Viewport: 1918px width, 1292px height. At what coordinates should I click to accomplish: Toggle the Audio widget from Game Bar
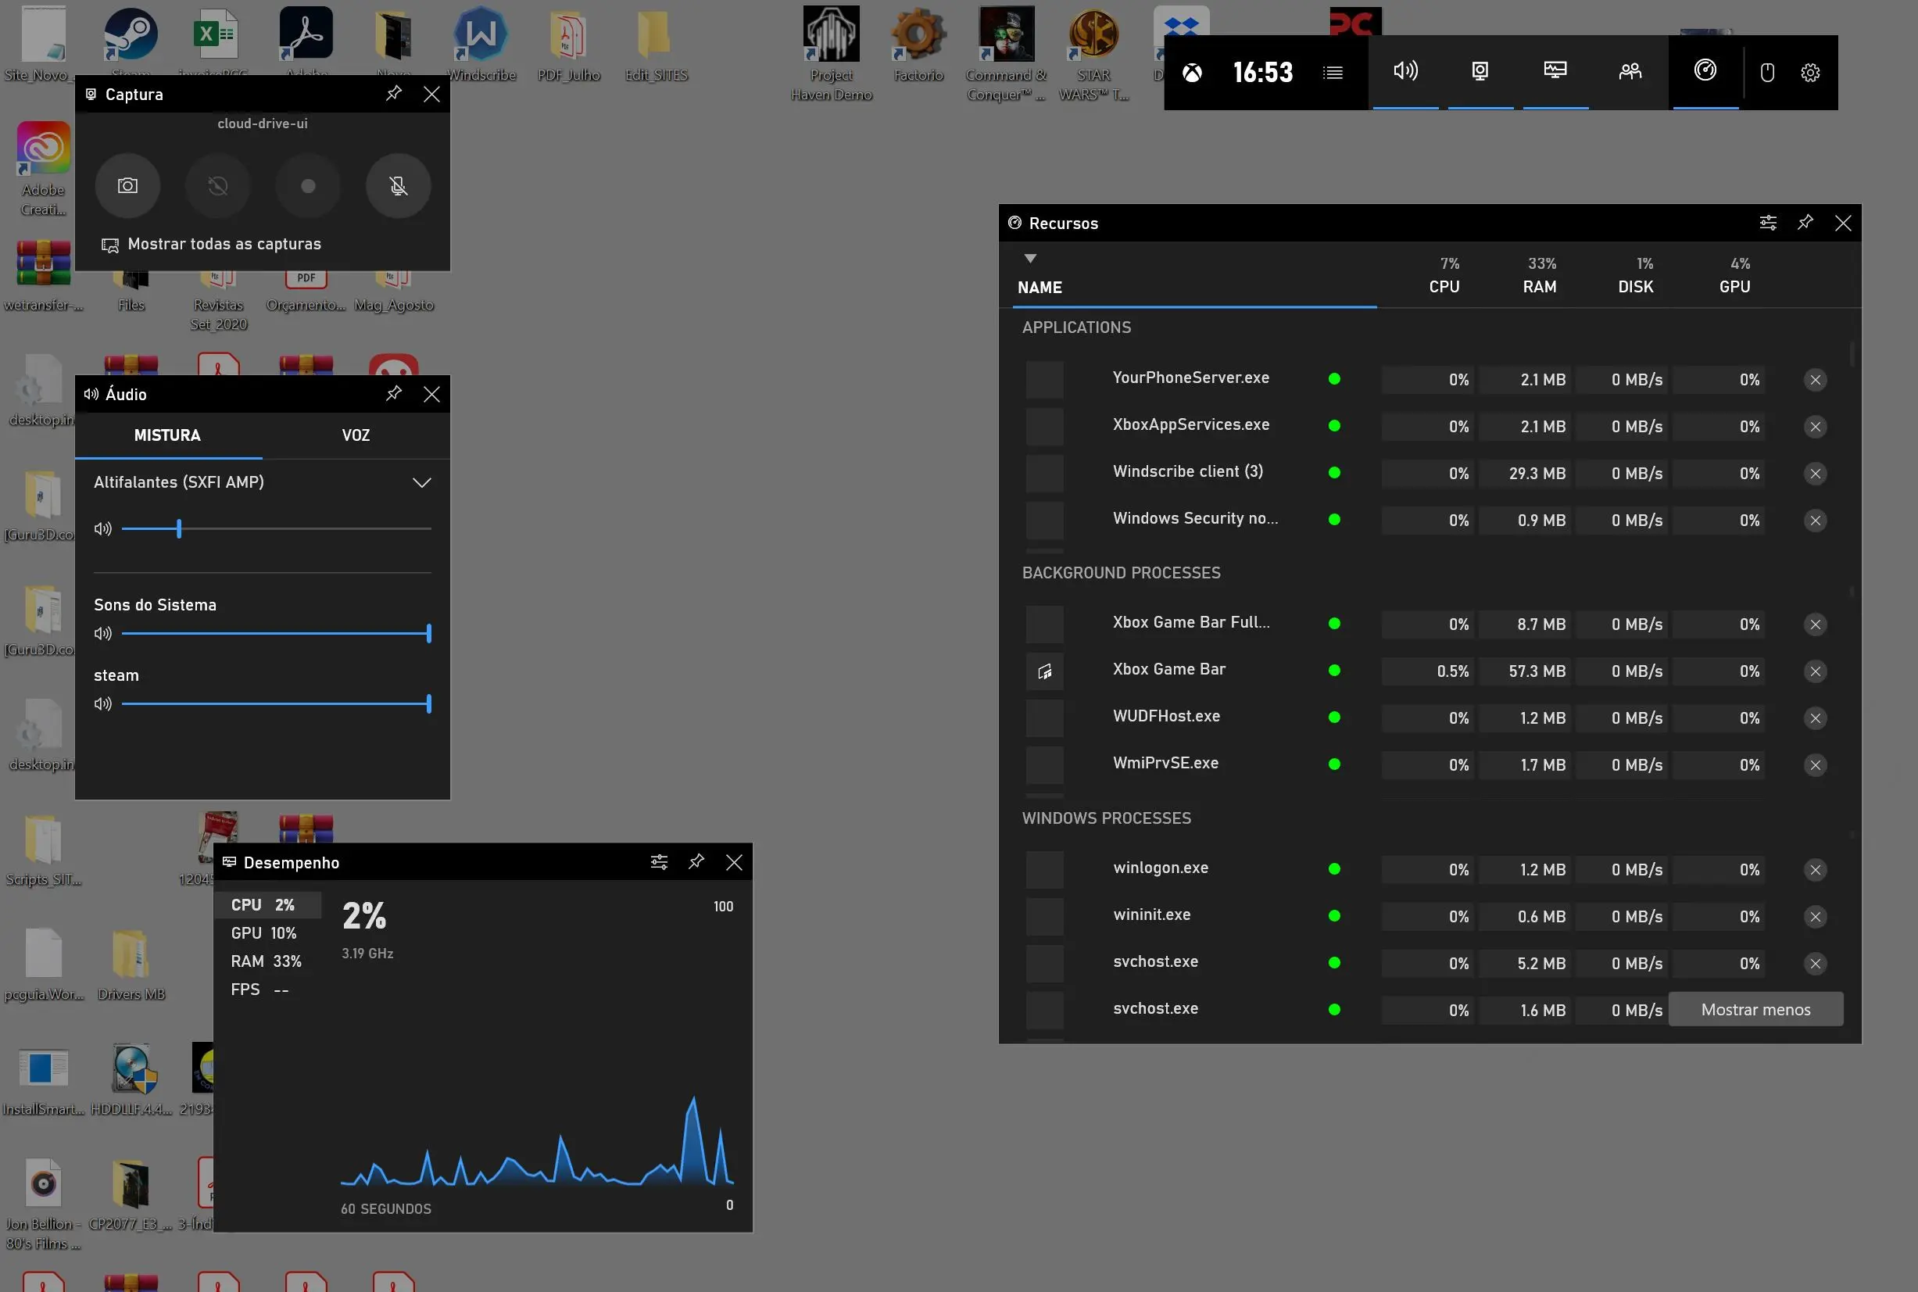[x=1405, y=72]
